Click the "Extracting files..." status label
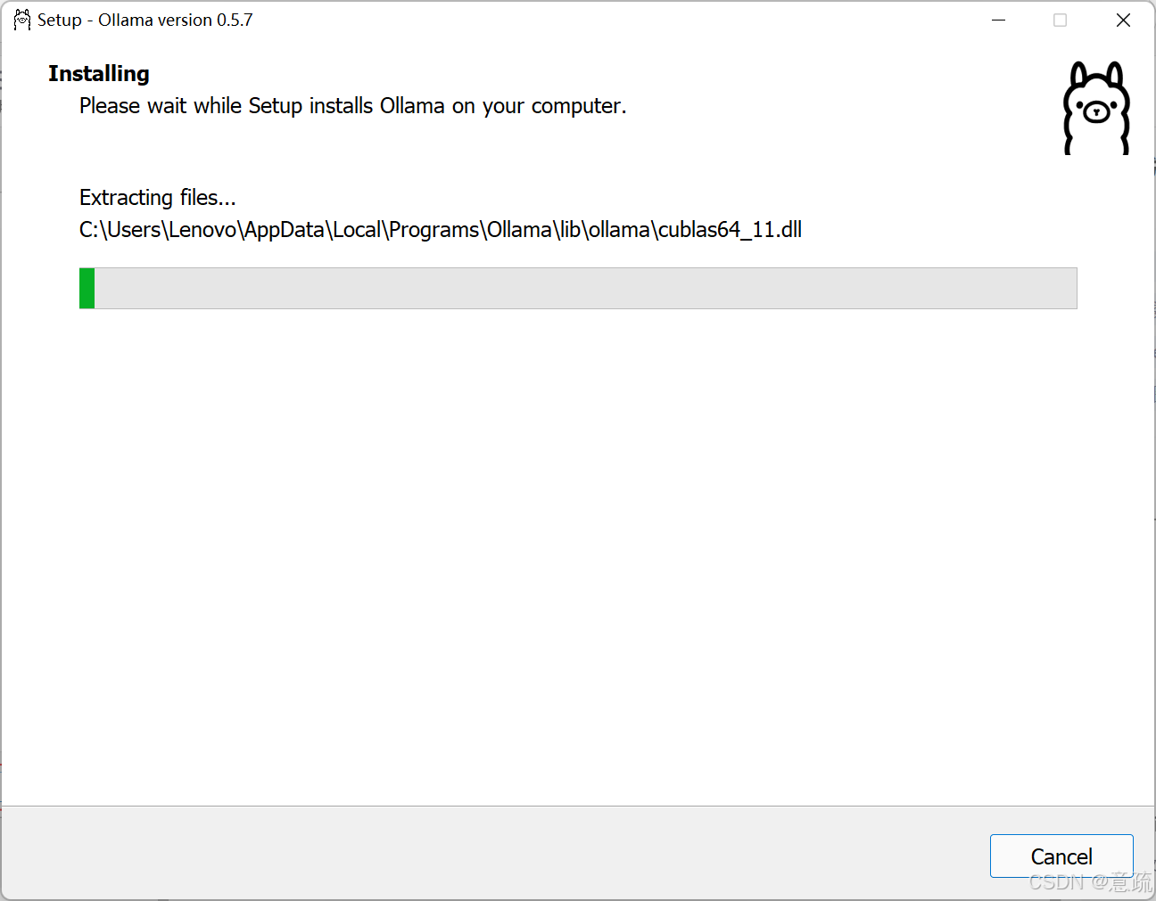This screenshot has height=901, width=1156. [x=157, y=197]
